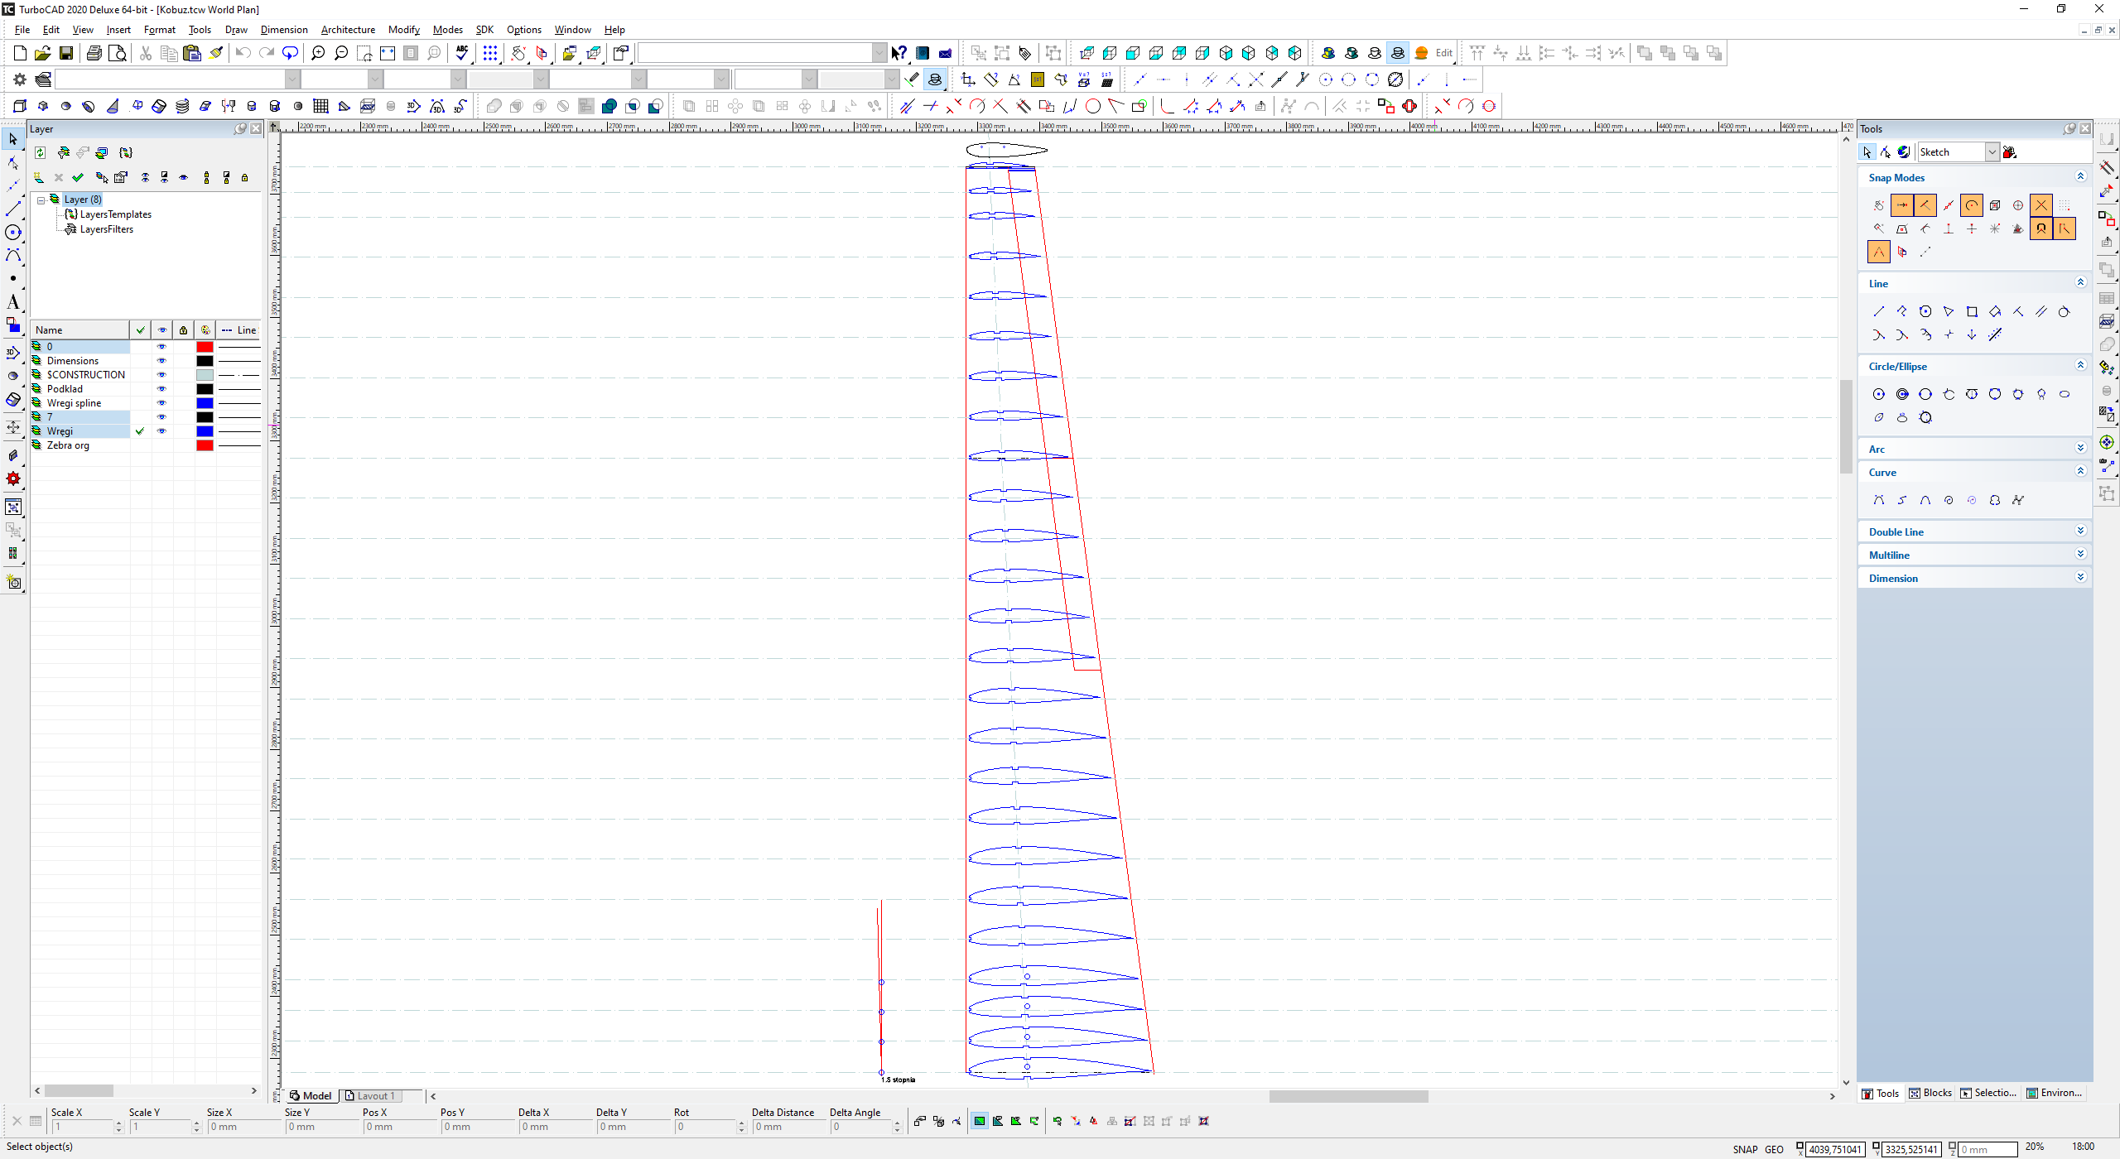Change the $CONSTRUCTION layer color swatch
The height and width of the screenshot is (1159, 2120).
[205, 375]
